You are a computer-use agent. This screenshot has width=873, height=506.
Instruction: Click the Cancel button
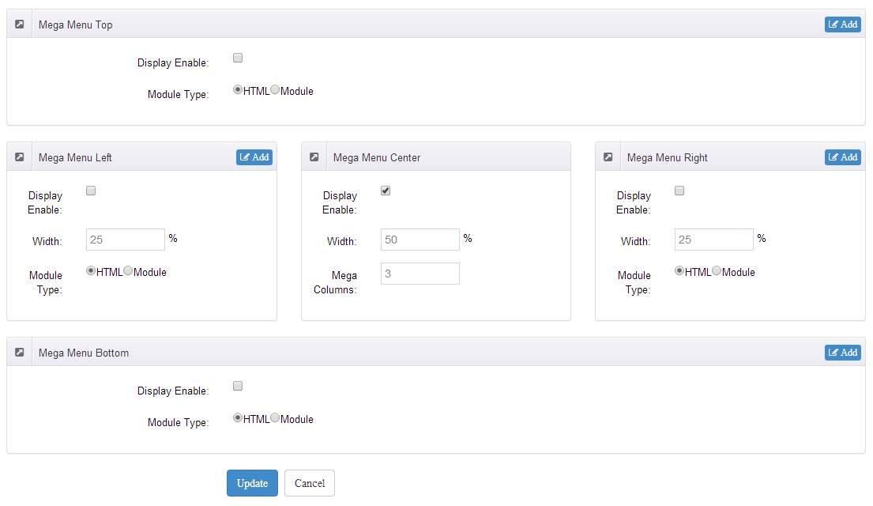click(x=310, y=483)
